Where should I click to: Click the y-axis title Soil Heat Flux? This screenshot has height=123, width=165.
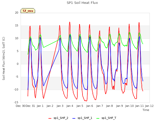pos(4,58)
